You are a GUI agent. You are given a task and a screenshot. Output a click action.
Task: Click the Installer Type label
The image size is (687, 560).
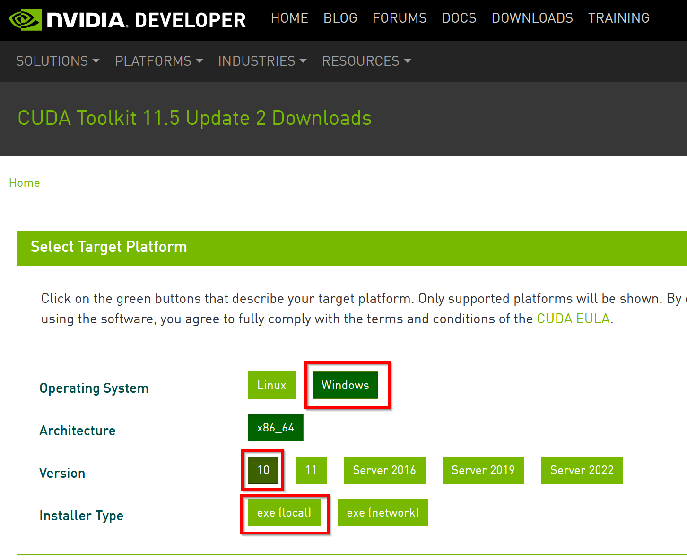click(x=81, y=516)
